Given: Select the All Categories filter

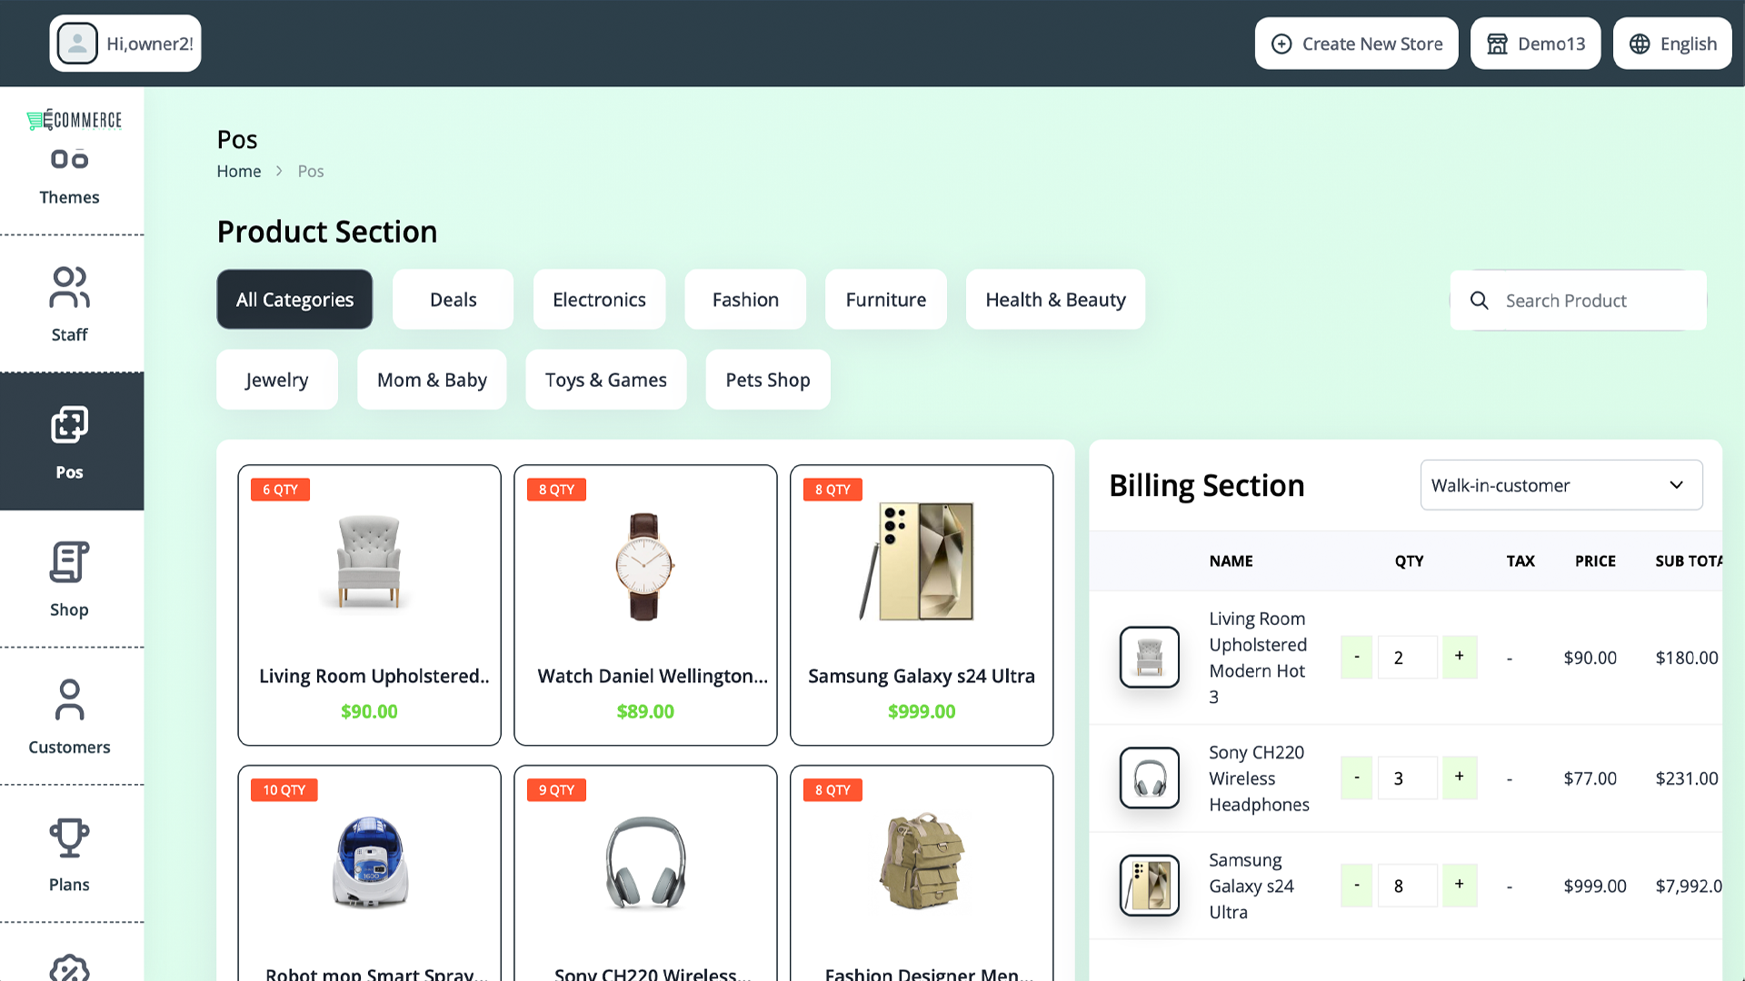Looking at the screenshot, I should (294, 300).
